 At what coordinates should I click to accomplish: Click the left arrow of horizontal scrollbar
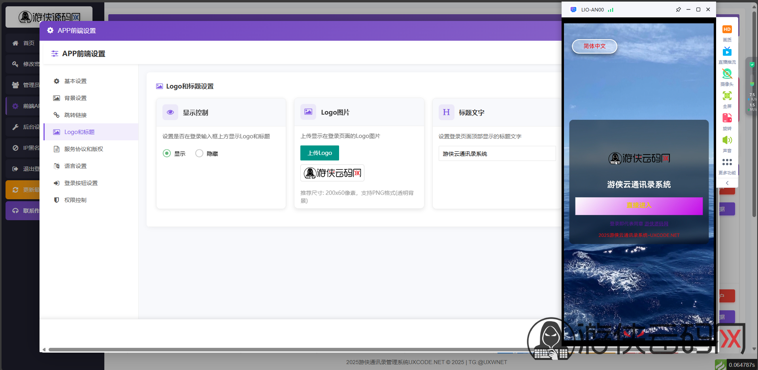[44, 349]
